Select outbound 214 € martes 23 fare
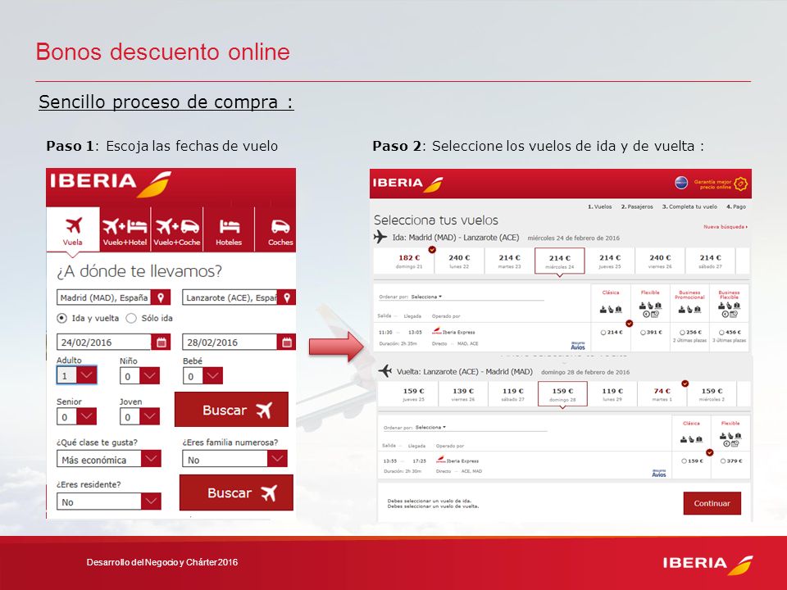The height and width of the screenshot is (590, 787). pyautogui.click(x=509, y=261)
